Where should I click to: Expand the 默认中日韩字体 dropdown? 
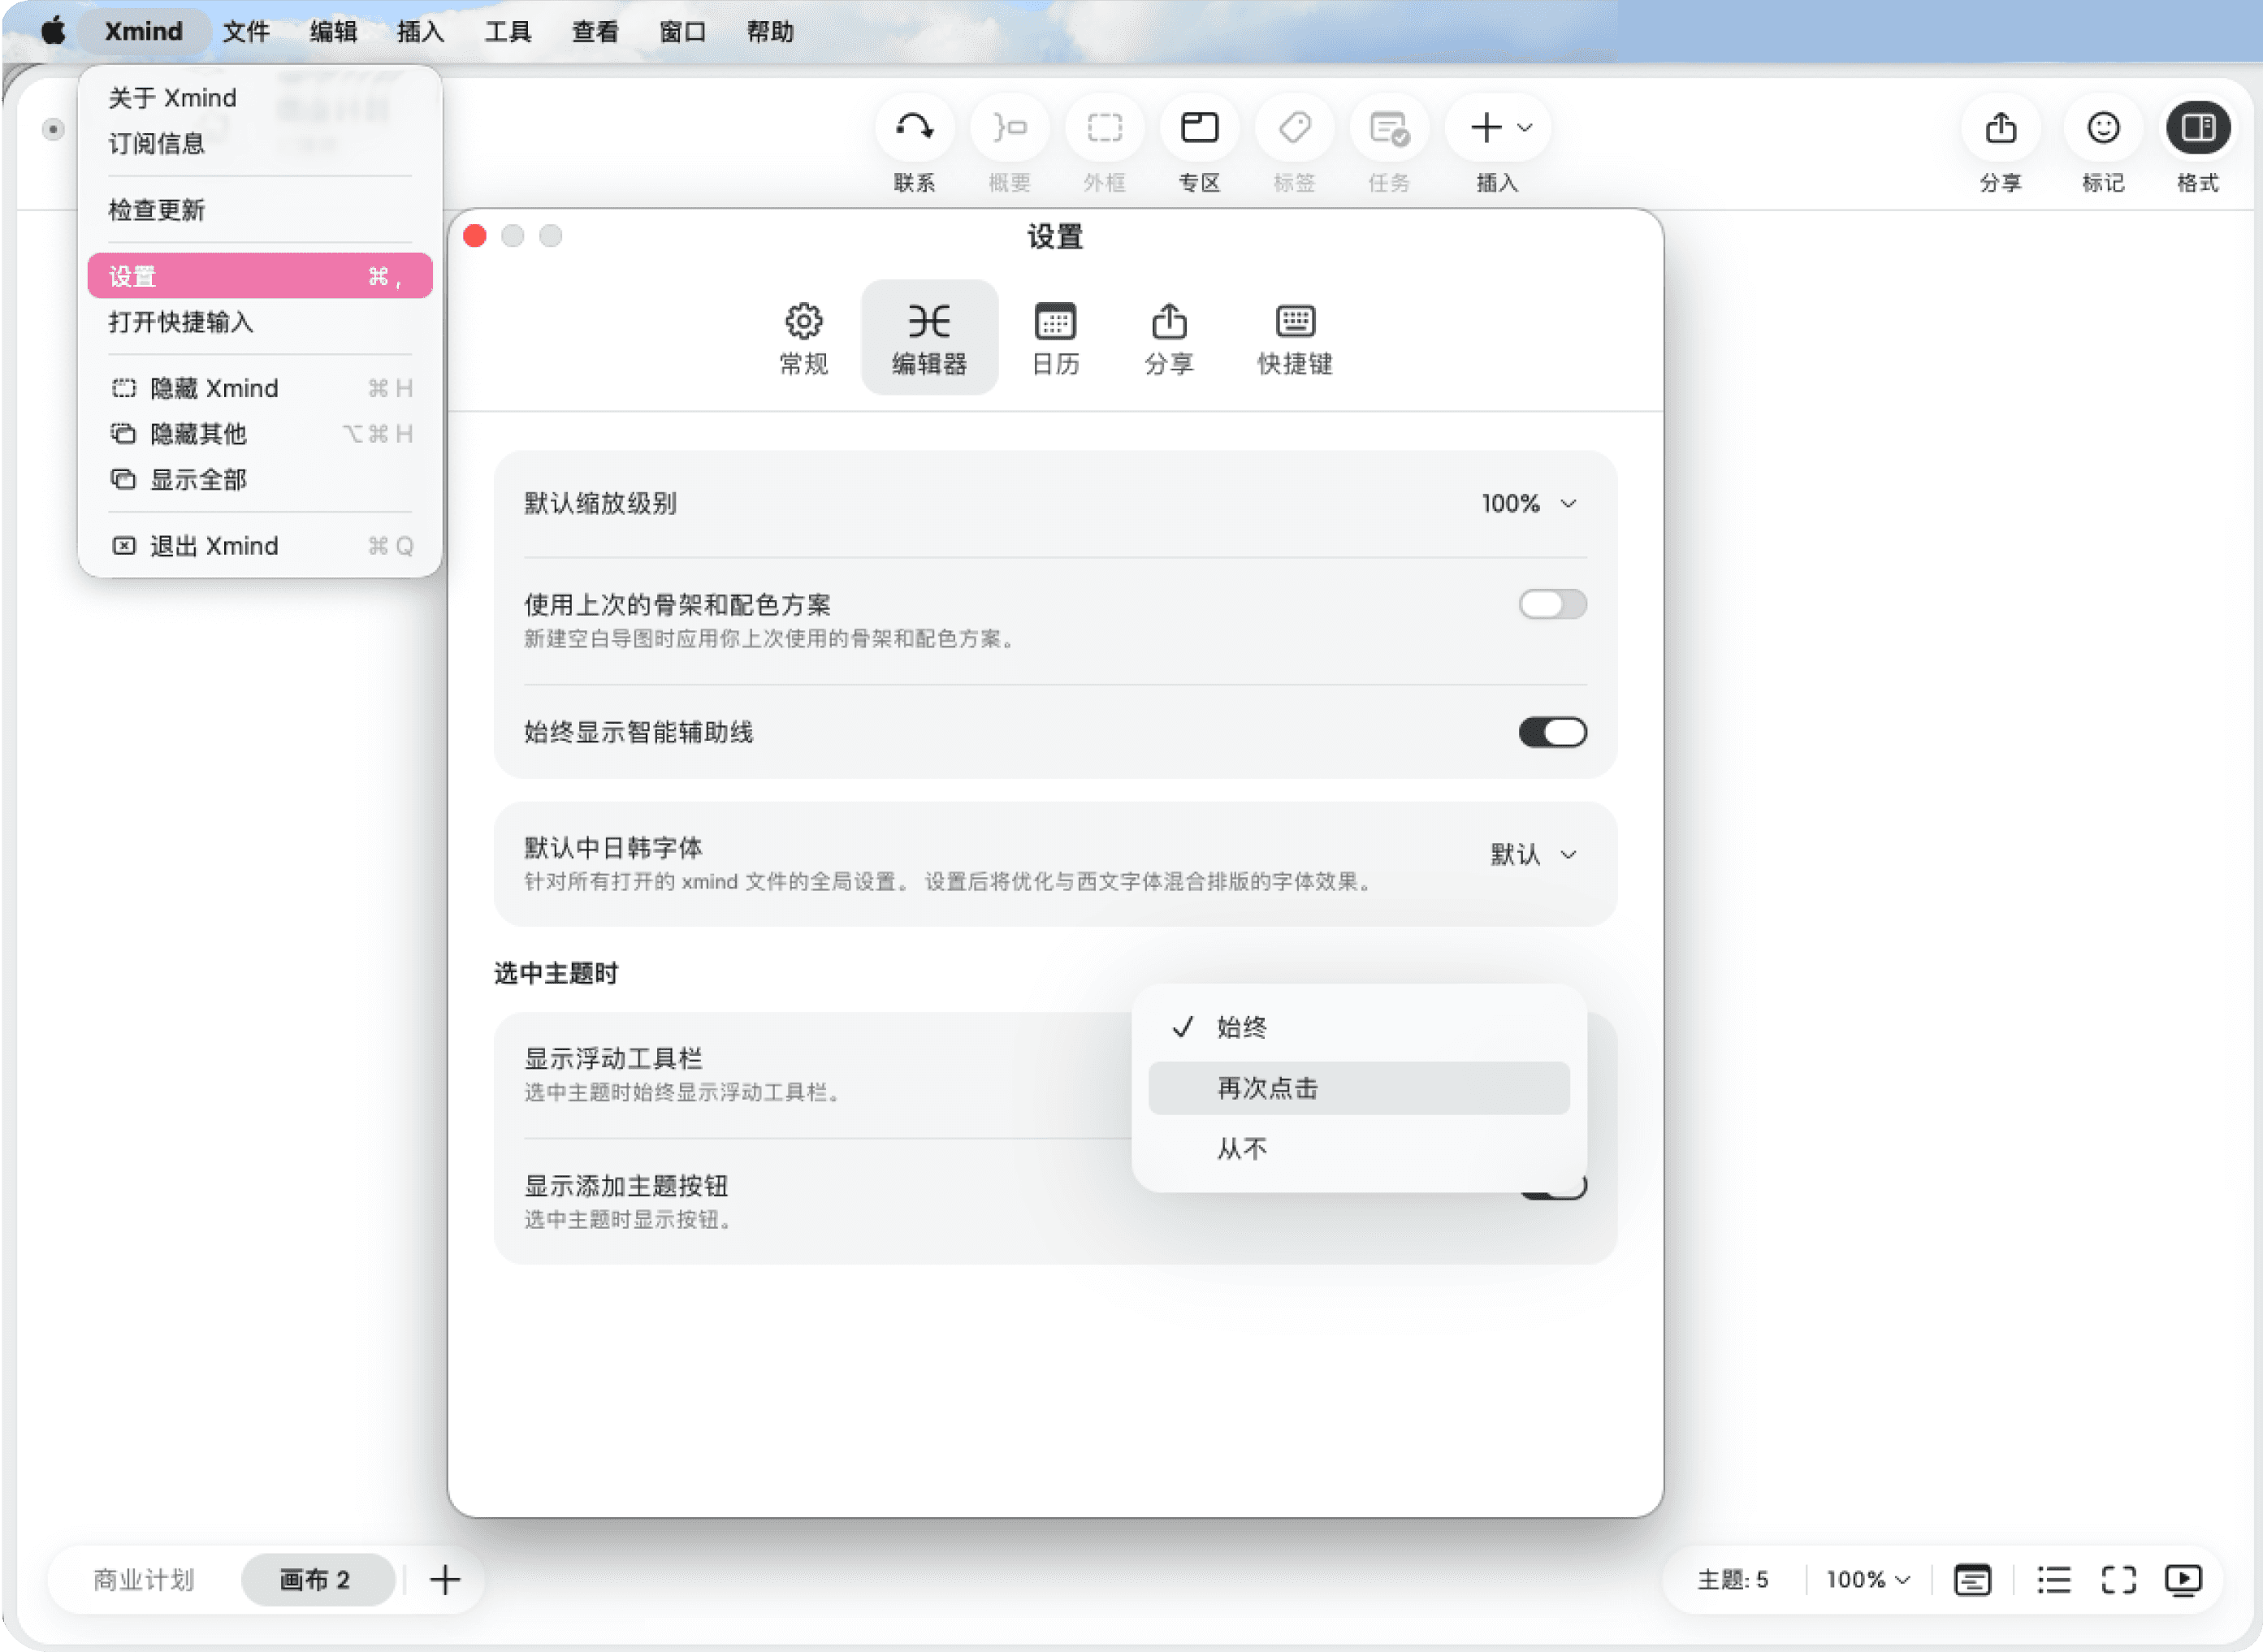[x=1533, y=855]
